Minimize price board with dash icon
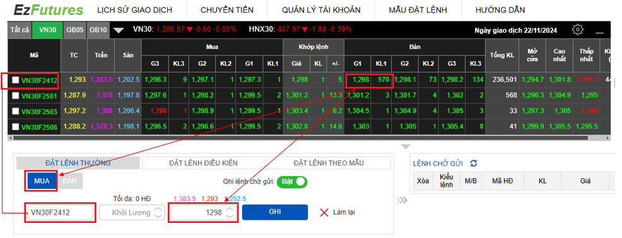 [x=599, y=33]
